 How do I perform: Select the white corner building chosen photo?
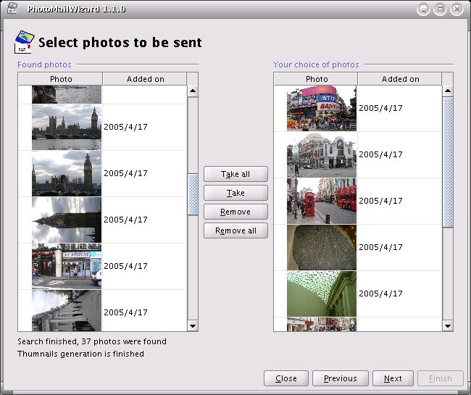click(x=322, y=154)
